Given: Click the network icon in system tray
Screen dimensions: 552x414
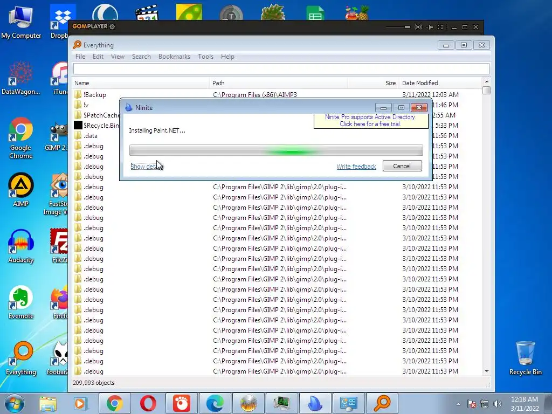Looking at the screenshot, I should [x=485, y=404].
